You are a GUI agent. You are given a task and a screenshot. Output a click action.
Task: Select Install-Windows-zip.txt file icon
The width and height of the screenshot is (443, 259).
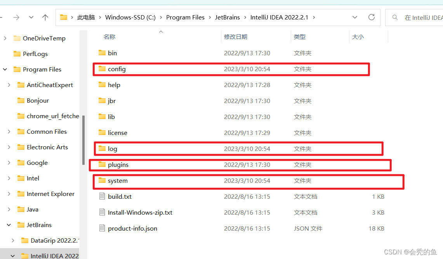click(102, 212)
